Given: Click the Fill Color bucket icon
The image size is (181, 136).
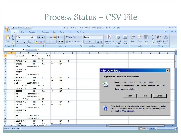Looking at the screenshot, I should click(36, 42).
